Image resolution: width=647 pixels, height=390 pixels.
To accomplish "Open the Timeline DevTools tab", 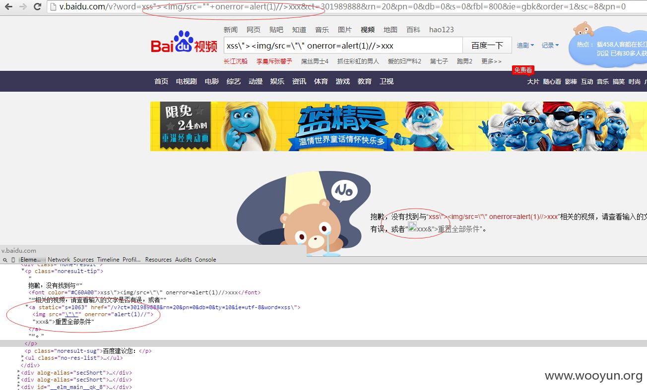I will (108, 260).
